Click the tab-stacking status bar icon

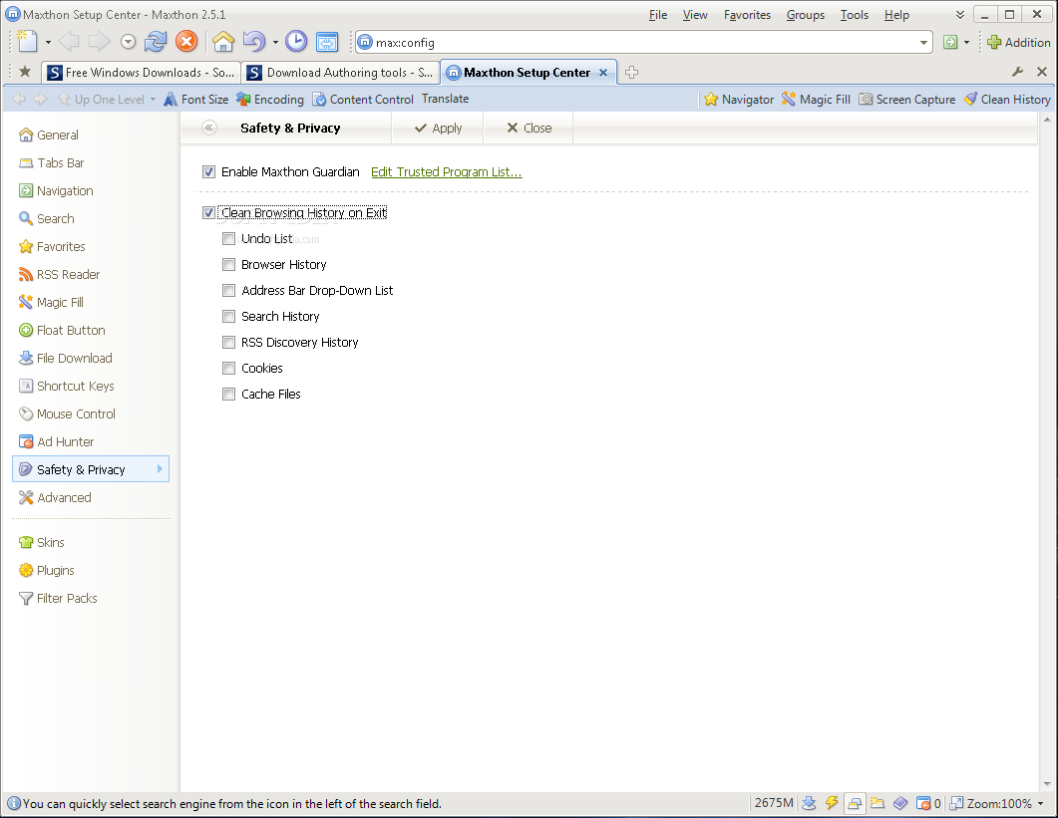(855, 803)
